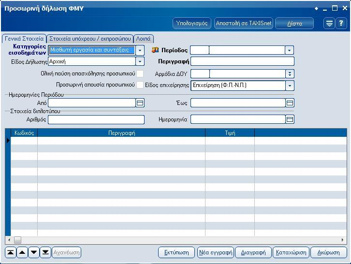This screenshot has width=351, height=264.
Task: Jump to last record navigation icon
Action: [45, 252]
